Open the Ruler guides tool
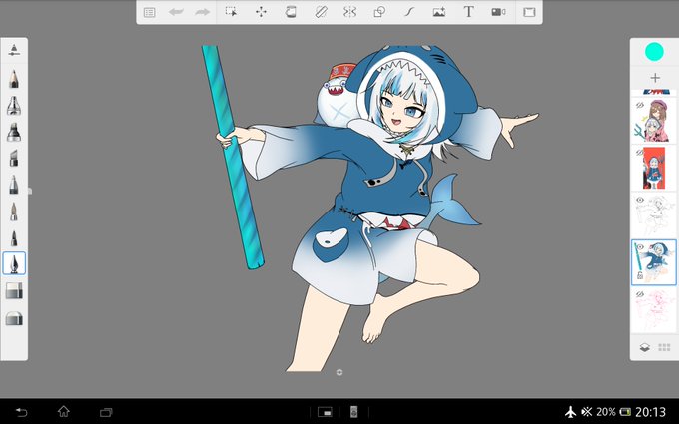 321,12
